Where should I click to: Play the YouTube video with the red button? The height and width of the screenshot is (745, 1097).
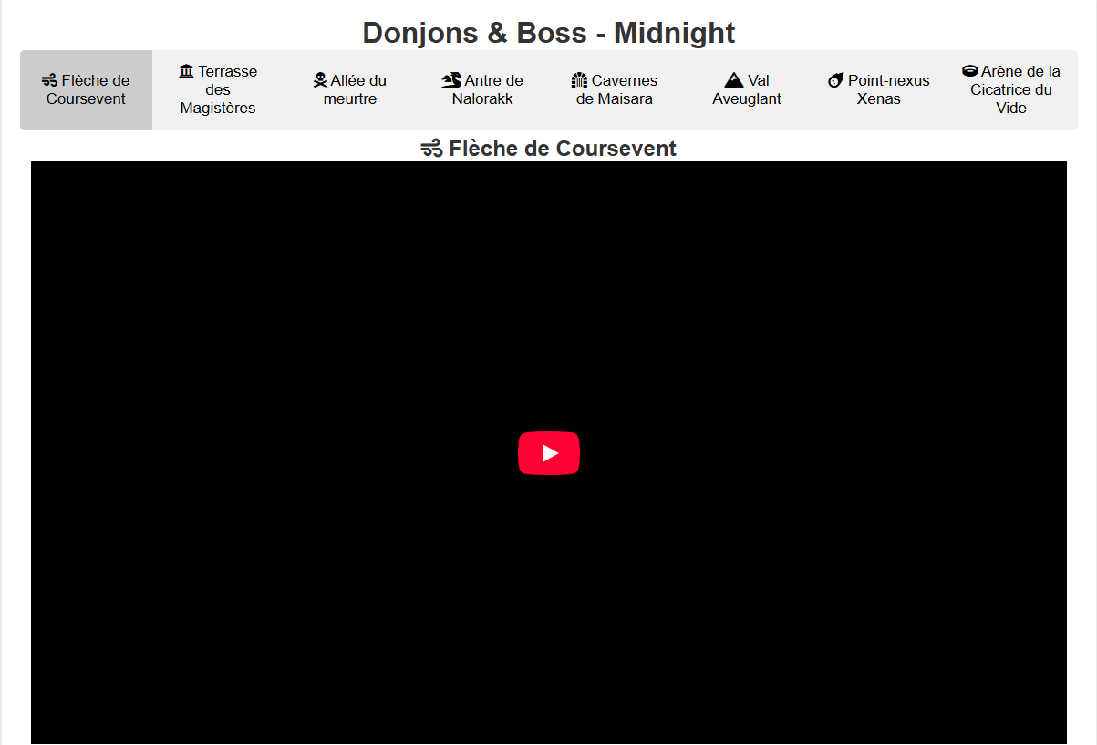point(549,453)
